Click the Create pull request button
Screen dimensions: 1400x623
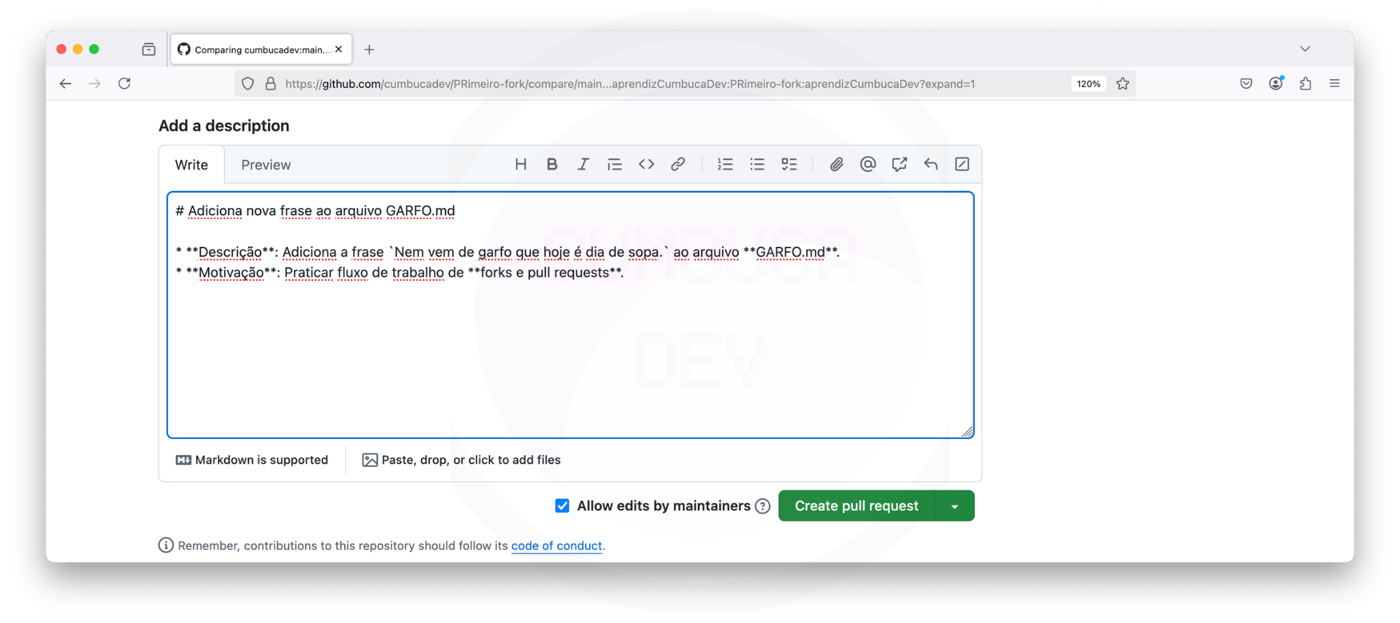click(x=856, y=506)
